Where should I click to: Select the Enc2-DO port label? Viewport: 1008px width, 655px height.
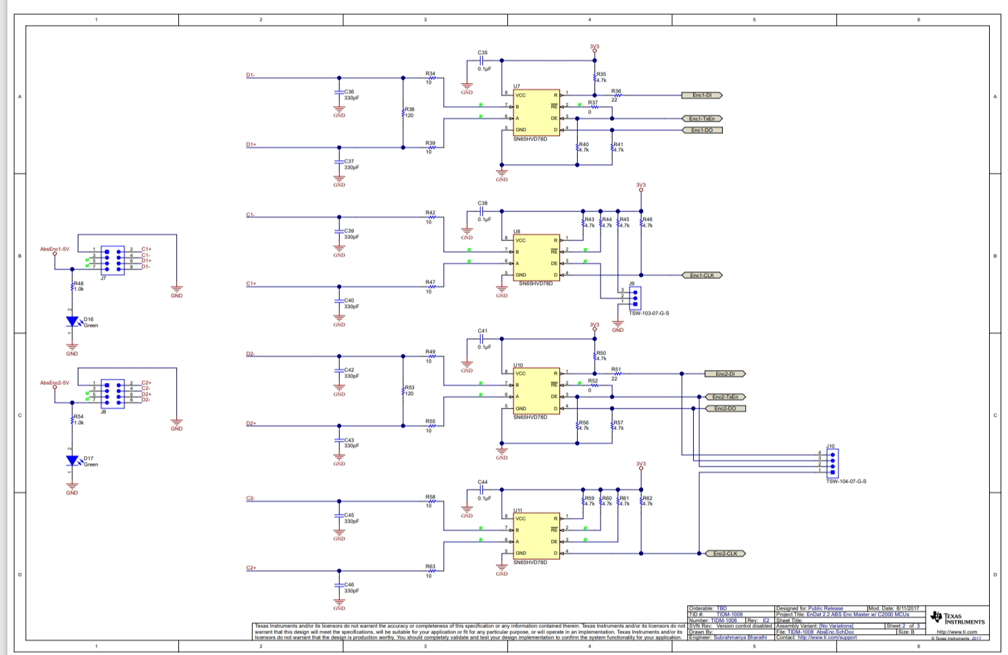(x=726, y=409)
